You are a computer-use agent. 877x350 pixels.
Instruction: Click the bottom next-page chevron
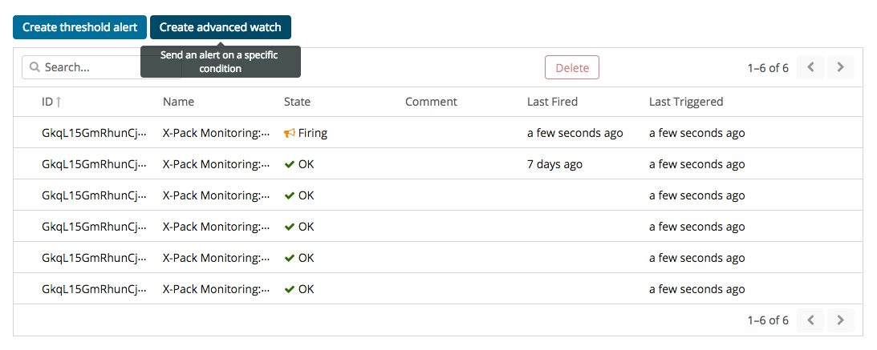point(840,320)
